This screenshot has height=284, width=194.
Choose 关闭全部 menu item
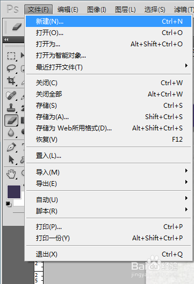click(109, 94)
